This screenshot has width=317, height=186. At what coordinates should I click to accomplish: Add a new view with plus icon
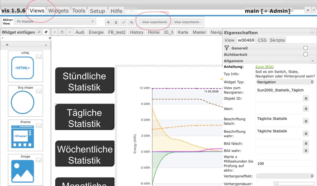(x=108, y=22)
